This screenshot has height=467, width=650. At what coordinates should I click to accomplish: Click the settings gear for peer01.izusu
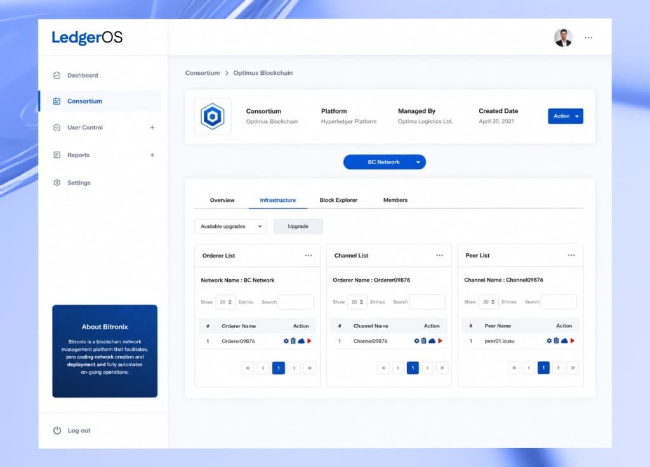click(549, 341)
